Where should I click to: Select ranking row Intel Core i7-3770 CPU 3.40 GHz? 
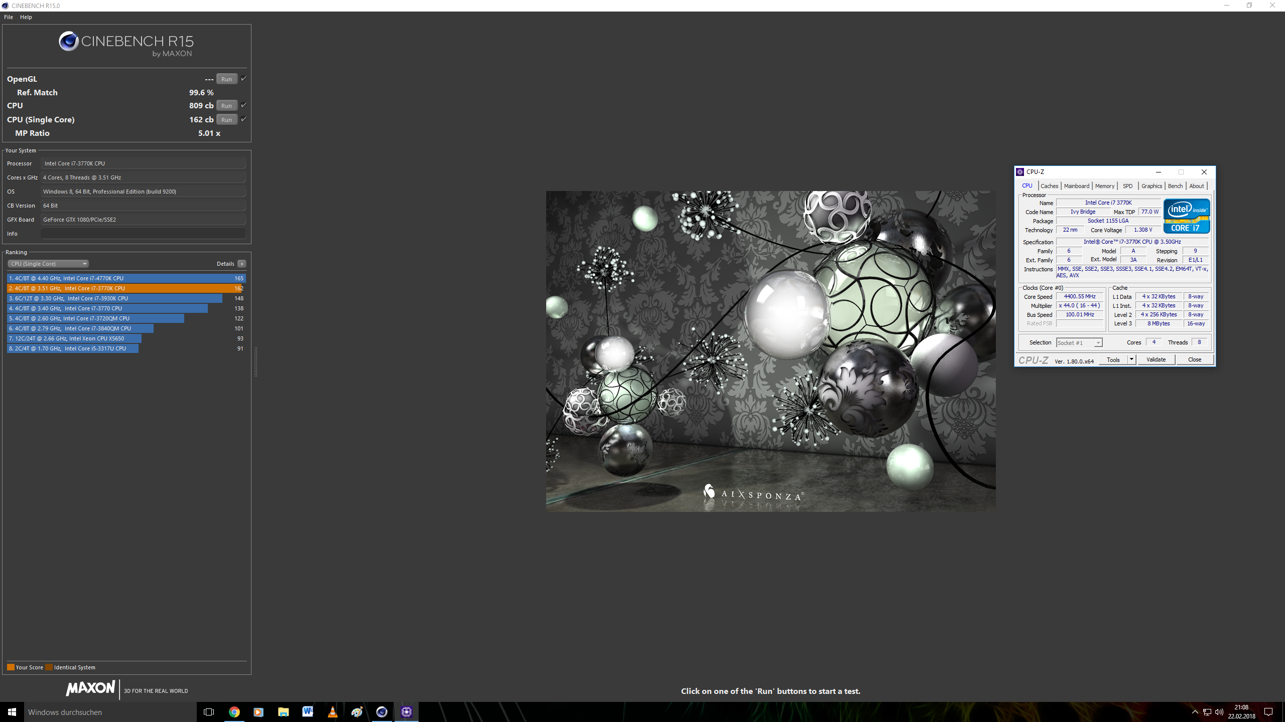[126, 308]
